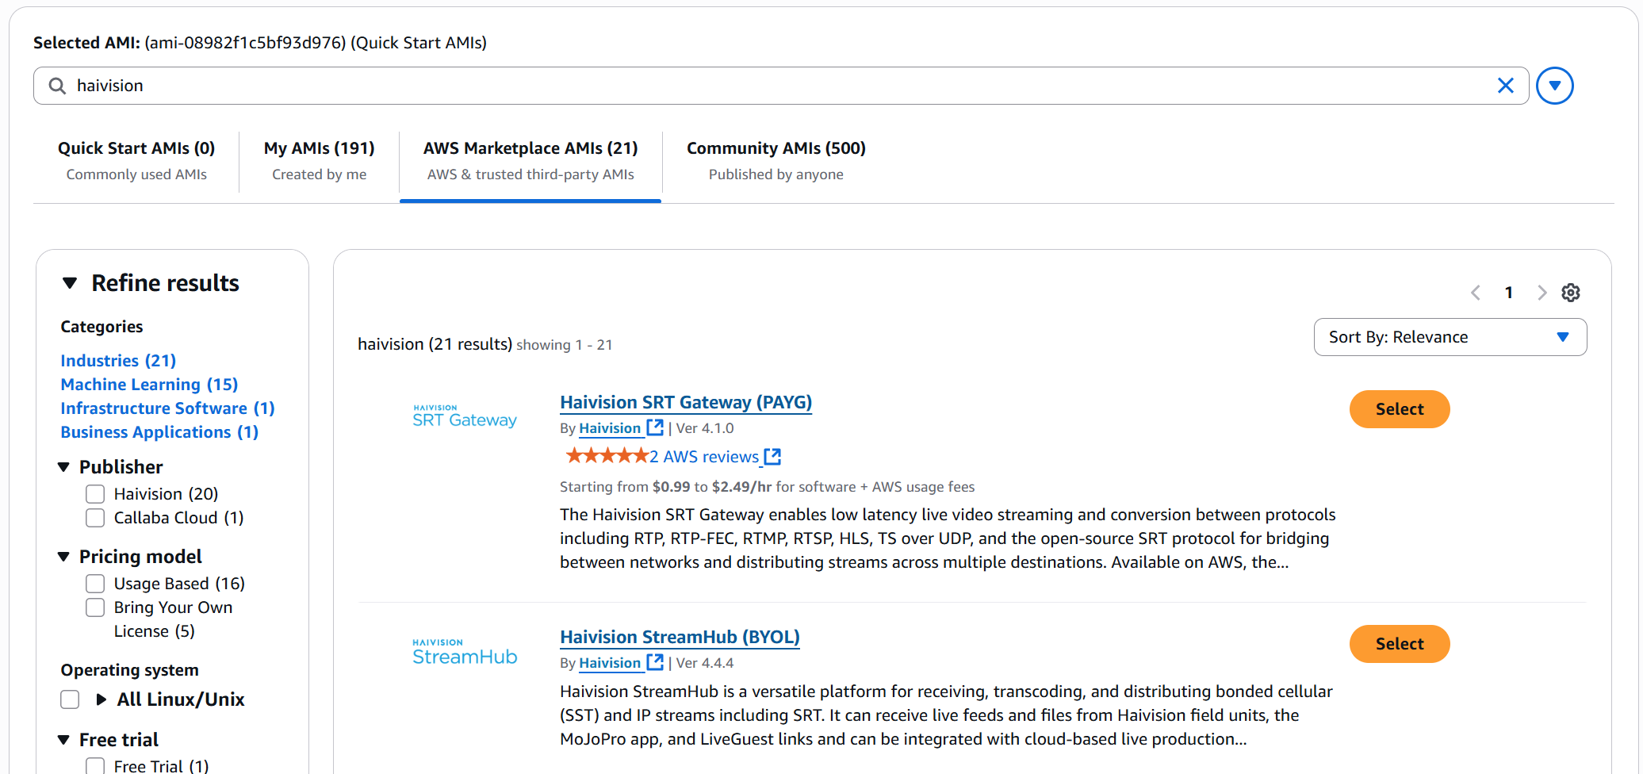Check the Haivision publisher filter

[x=95, y=494]
